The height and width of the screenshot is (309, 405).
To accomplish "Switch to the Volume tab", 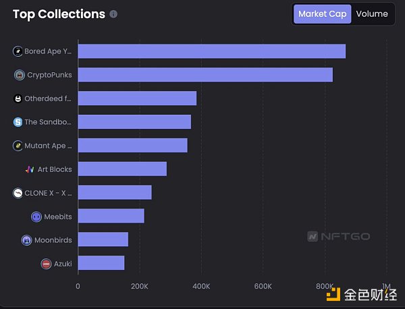I will click(372, 14).
